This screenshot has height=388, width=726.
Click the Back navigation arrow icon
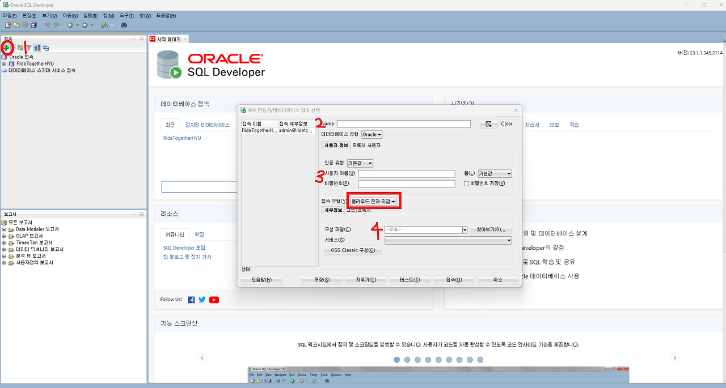pyautogui.click(x=70, y=25)
